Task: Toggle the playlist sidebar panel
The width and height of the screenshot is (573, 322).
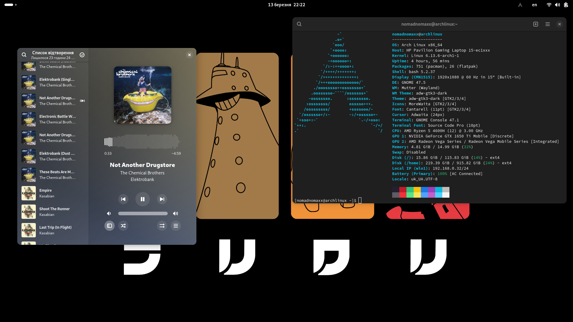Action: [110, 226]
